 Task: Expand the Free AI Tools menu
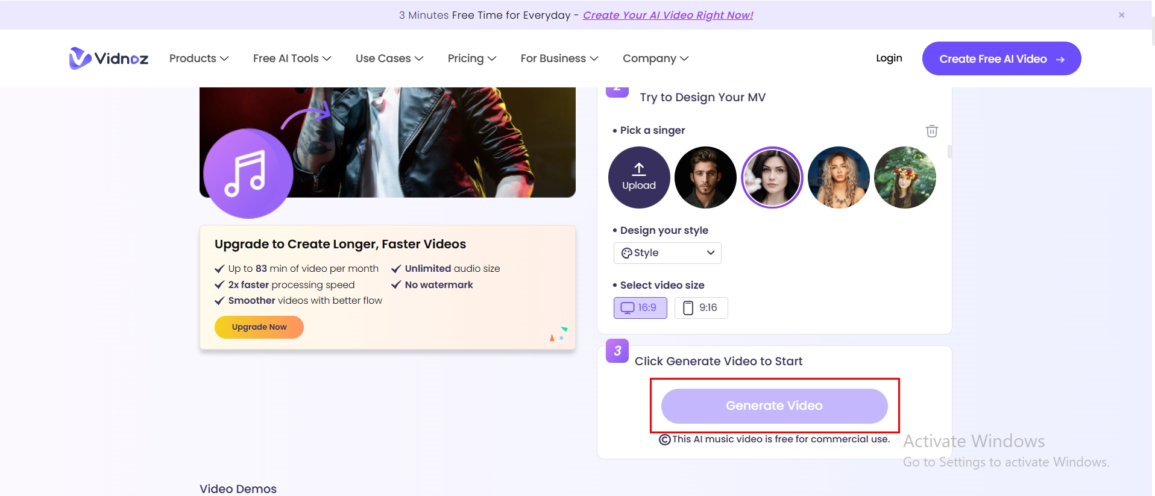292,58
